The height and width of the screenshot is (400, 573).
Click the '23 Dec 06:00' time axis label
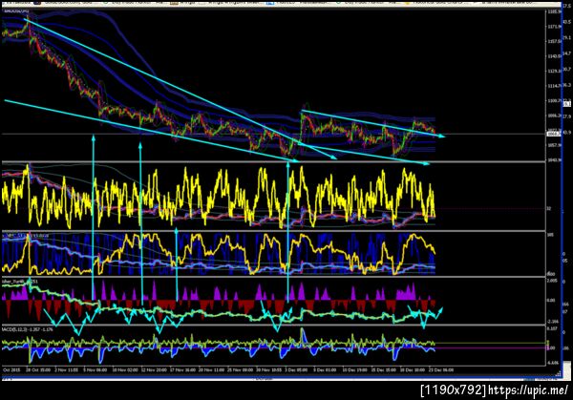(x=440, y=370)
